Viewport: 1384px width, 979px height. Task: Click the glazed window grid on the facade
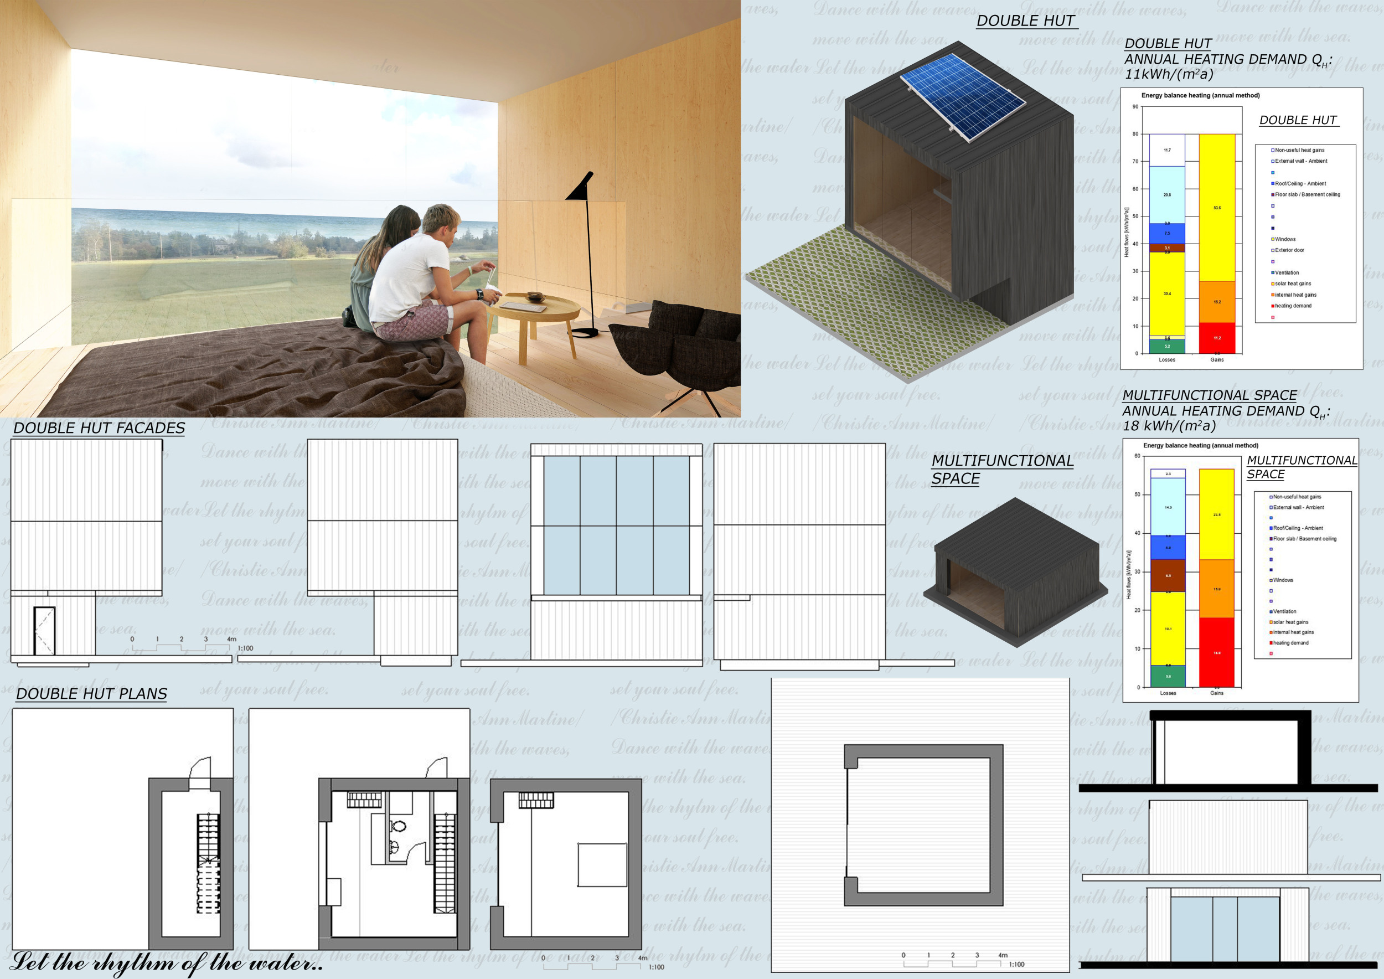point(616,525)
